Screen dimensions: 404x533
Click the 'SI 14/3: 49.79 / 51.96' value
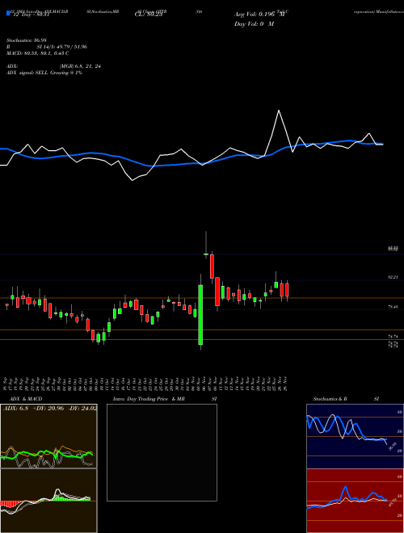click(62, 47)
